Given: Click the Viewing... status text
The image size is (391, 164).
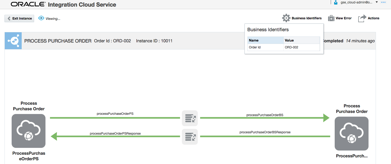Looking at the screenshot, I should coord(53,19).
